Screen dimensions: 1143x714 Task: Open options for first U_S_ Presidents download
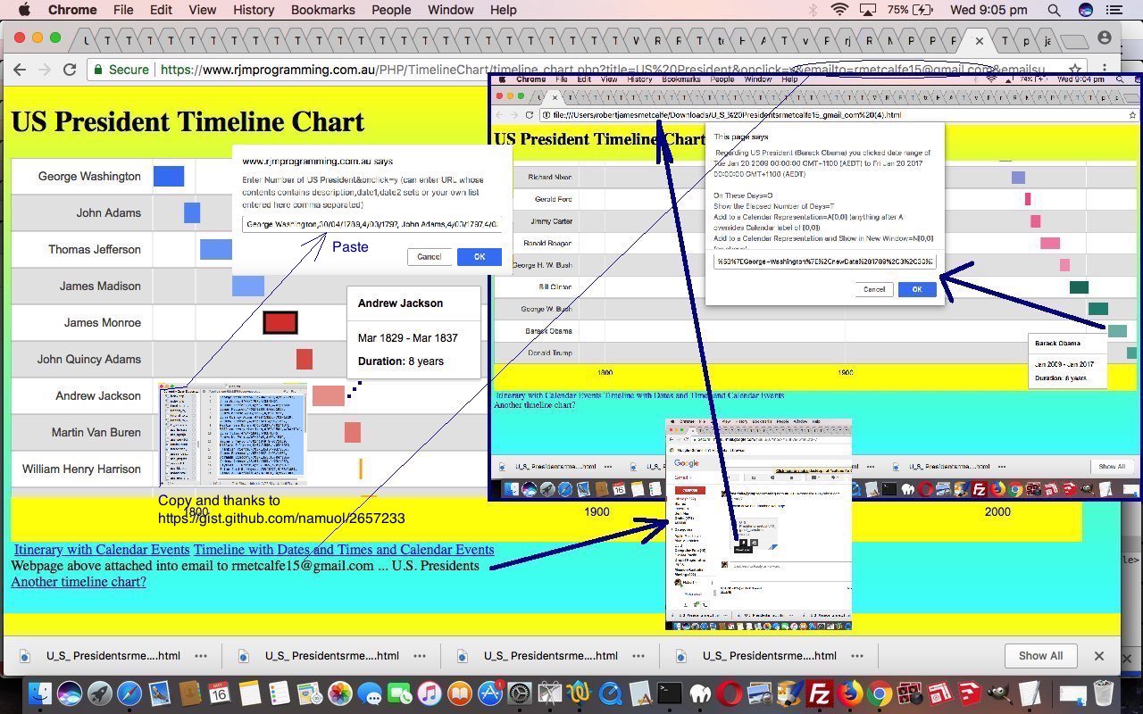pyautogui.click(x=201, y=656)
